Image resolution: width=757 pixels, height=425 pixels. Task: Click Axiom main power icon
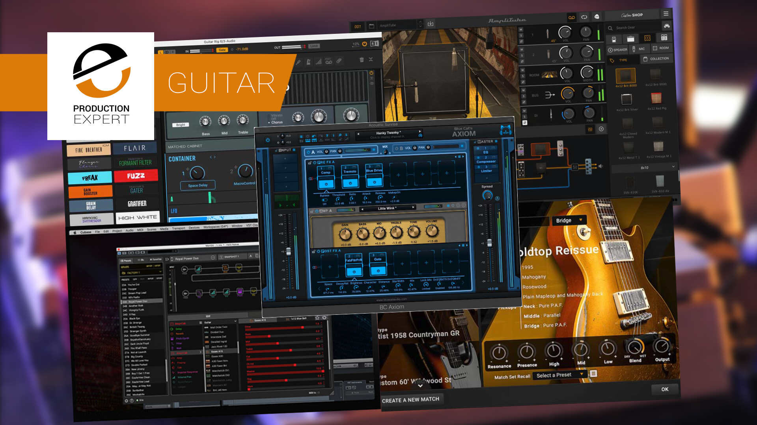(x=268, y=140)
